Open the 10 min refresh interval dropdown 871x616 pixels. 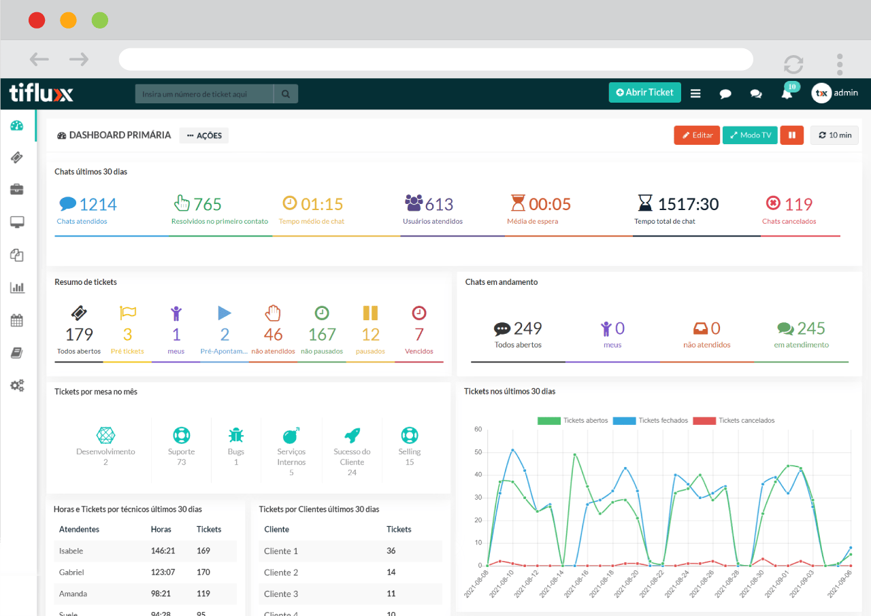[x=834, y=135]
